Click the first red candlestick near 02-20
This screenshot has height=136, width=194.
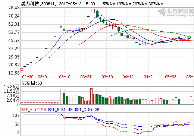(22, 69)
